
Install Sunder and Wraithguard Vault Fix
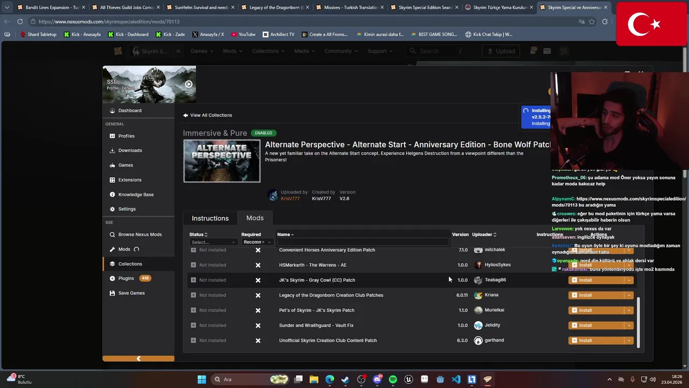(x=596, y=325)
